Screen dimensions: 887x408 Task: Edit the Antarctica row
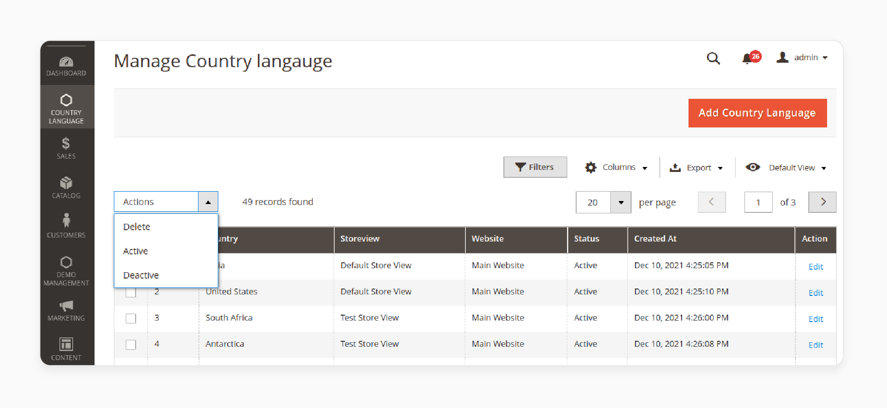coord(816,345)
